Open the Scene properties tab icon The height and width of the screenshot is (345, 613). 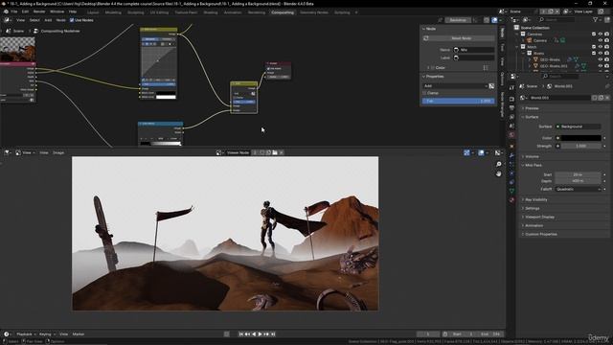click(511, 126)
